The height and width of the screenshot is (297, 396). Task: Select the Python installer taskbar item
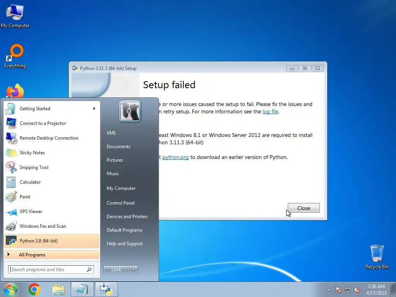point(106,289)
